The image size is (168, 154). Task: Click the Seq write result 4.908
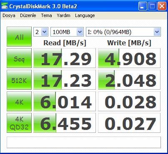tap(129, 58)
